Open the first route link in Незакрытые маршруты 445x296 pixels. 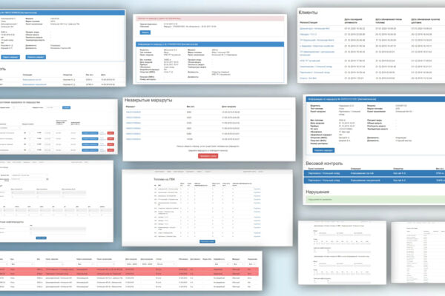[x=133, y=112]
